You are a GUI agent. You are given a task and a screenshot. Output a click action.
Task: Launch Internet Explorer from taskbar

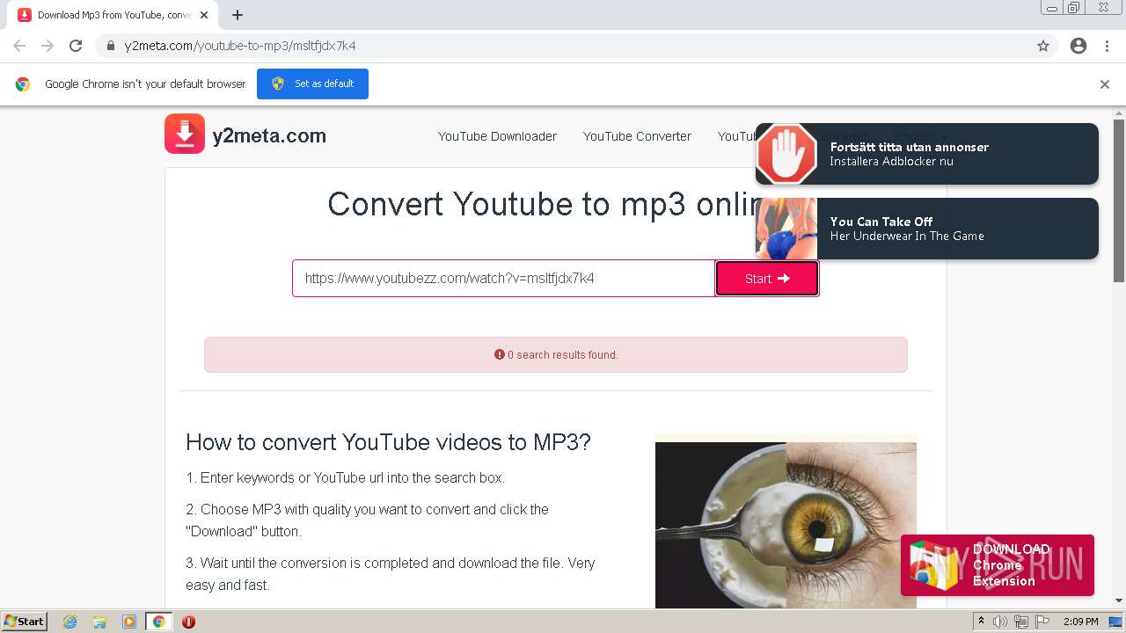[70, 622]
